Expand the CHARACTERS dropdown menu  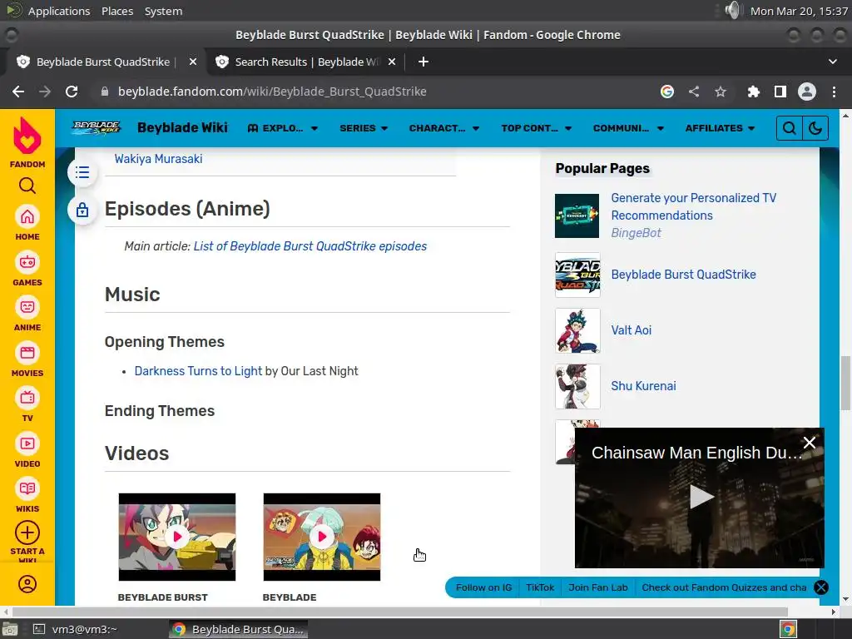pyautogui.click(x=444, y=128)
